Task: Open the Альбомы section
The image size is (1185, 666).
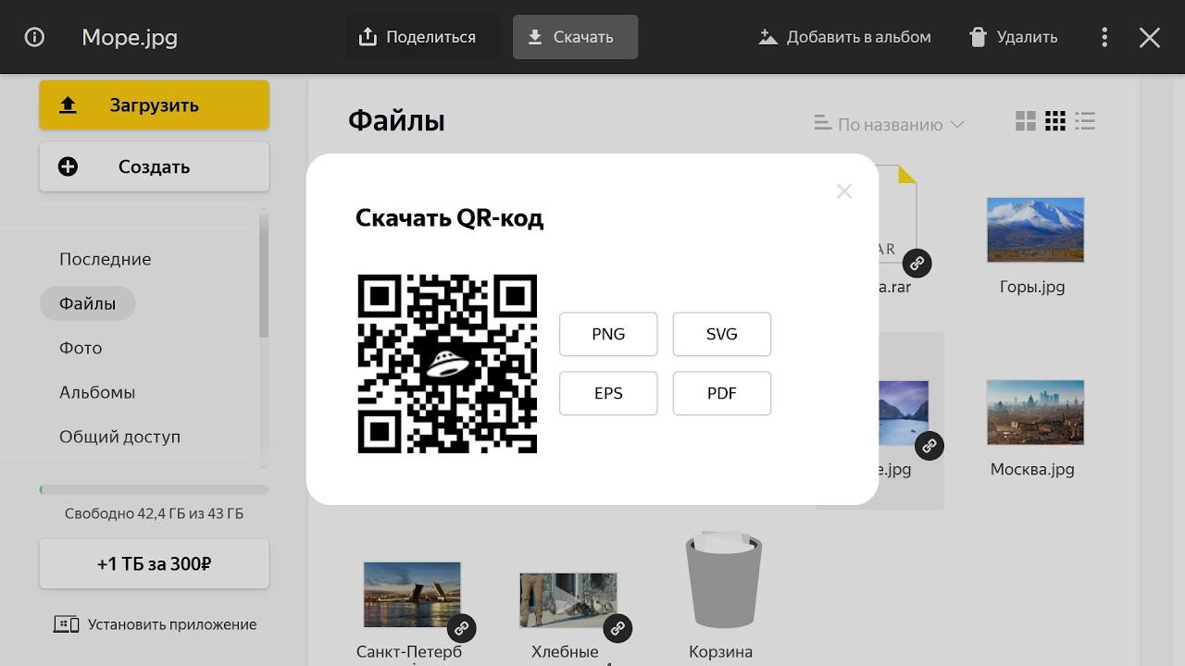Action: pos(97,392)
